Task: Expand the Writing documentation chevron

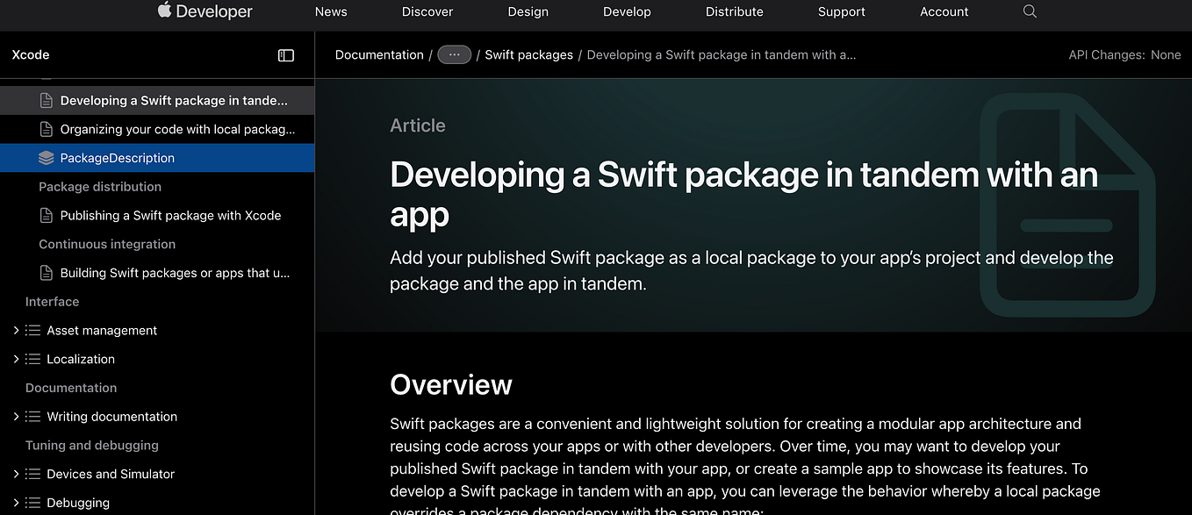Action: pyautogui.click(x=16, y=417)
